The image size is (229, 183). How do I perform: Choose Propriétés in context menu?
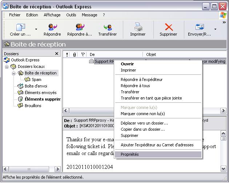tap(158, 154)
